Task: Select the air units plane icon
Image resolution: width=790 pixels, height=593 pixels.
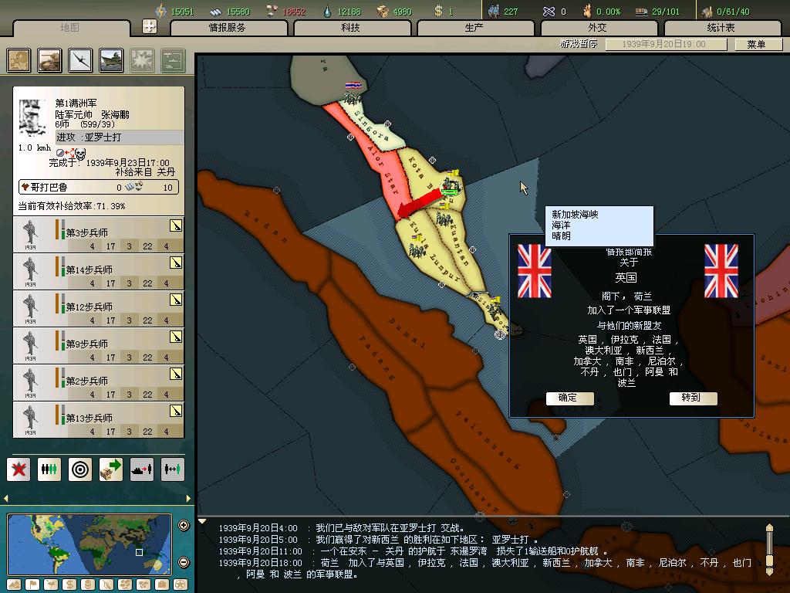Action: pyautogui.click(x=80, y=60)
